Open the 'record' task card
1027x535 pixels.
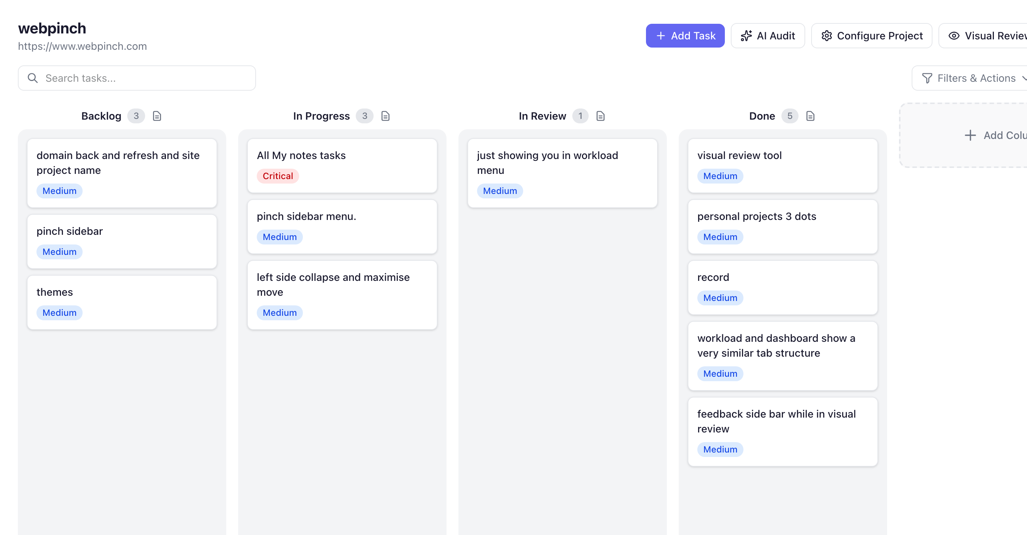783,288
